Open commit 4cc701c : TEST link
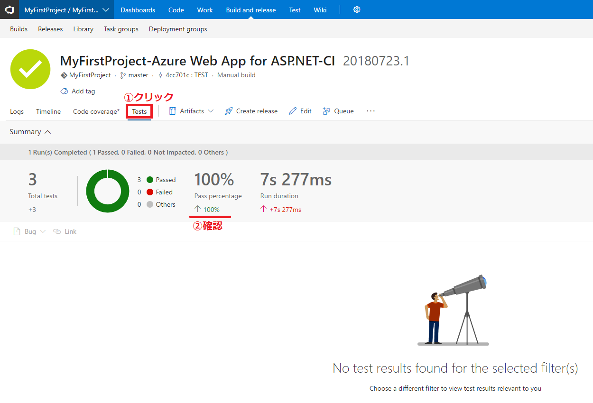The height and width of the screenshot is (403, 593). point(187,75)
